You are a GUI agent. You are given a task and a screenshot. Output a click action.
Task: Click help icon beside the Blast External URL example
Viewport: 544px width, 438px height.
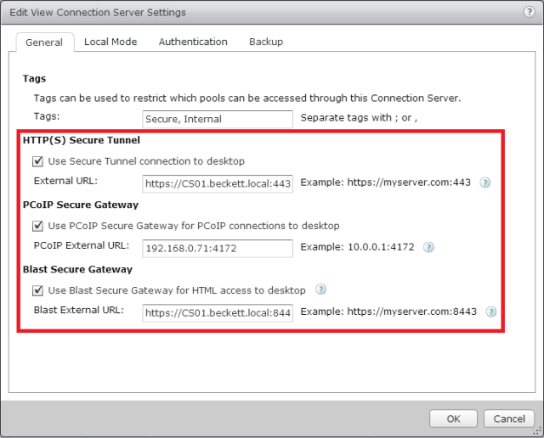[491, 312]
